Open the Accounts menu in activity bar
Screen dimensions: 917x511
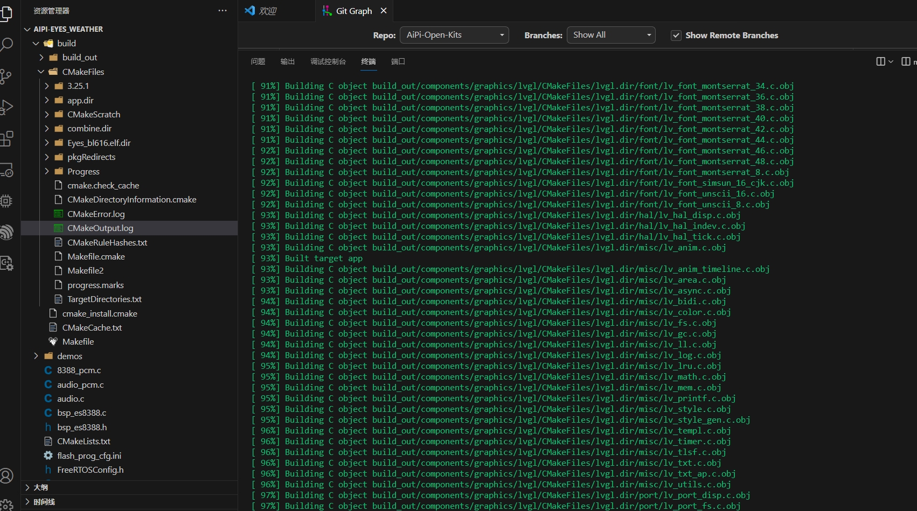pos(6,475)
